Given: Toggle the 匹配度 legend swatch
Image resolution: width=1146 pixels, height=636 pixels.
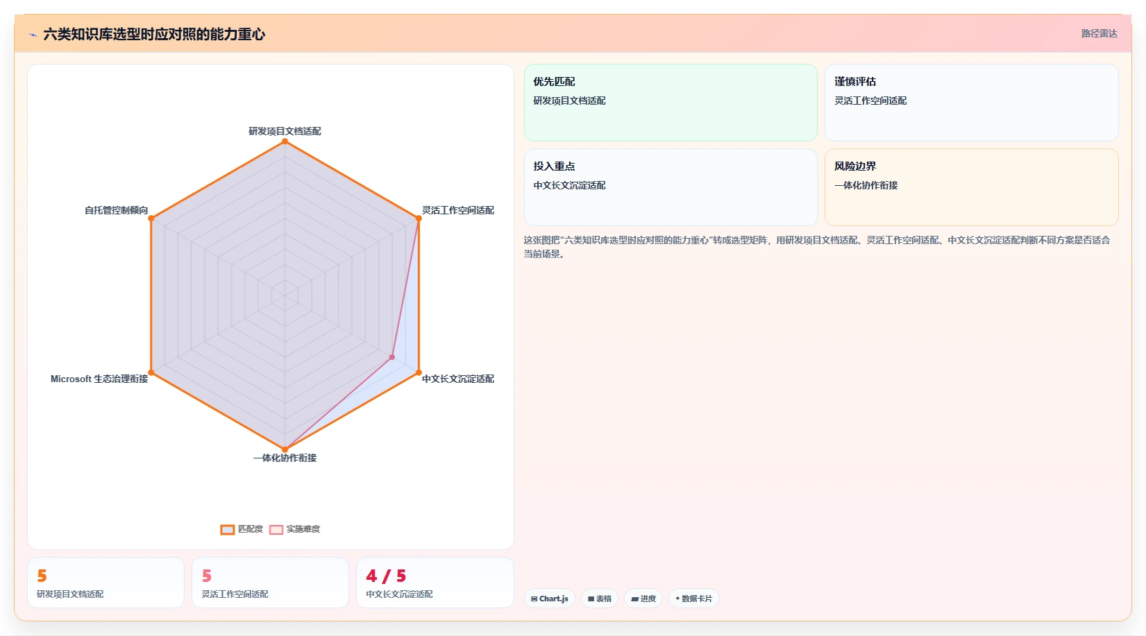Looking at the screenshot, I should (x=228, y=529).
